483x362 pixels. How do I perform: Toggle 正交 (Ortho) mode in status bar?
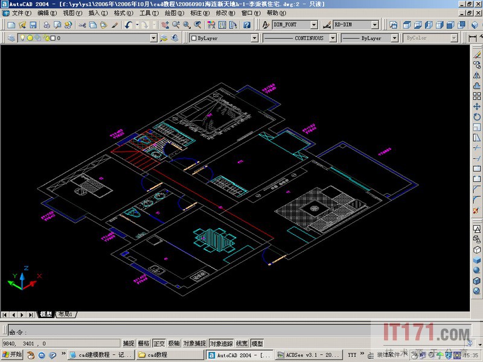coord(159,343)
